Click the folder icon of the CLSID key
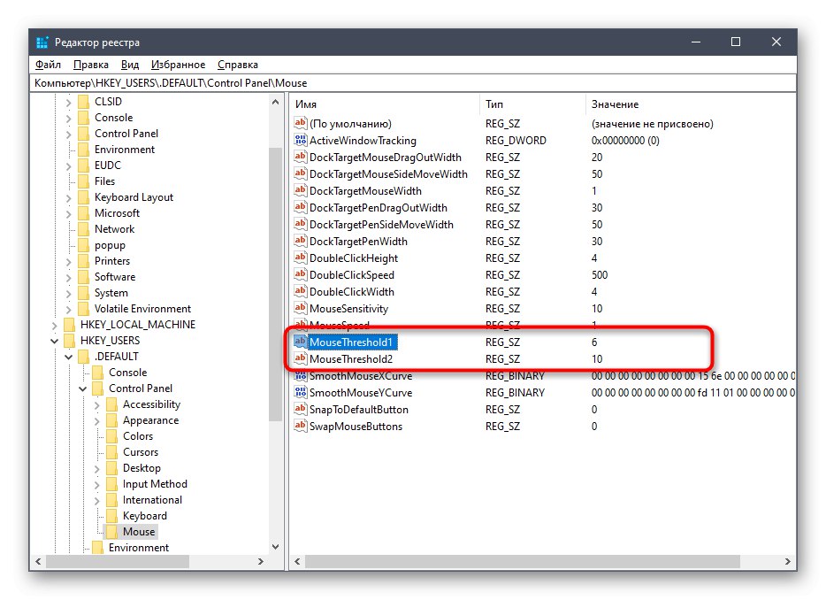The height and width of the screenshot is (600, 826). pyautogui.click(x=83, y=101)
